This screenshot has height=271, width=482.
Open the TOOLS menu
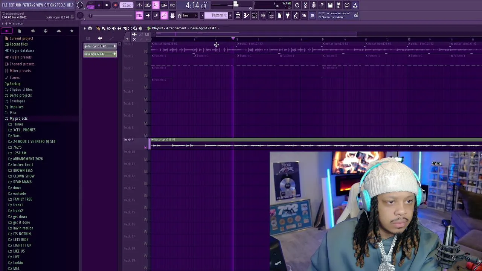click(x=61, y=5)
